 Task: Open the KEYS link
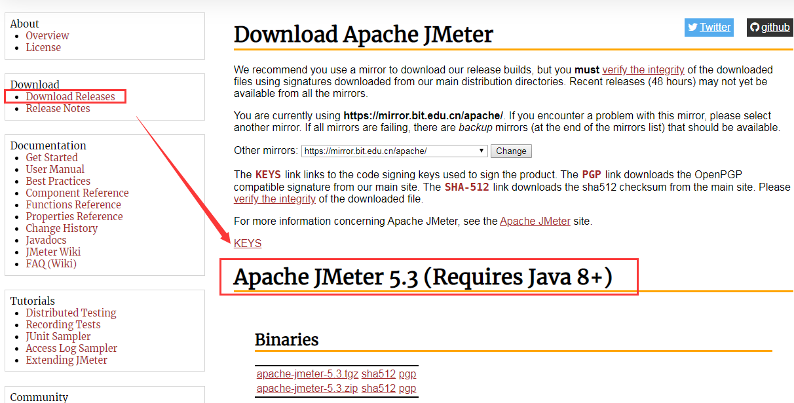click(248, 243)
